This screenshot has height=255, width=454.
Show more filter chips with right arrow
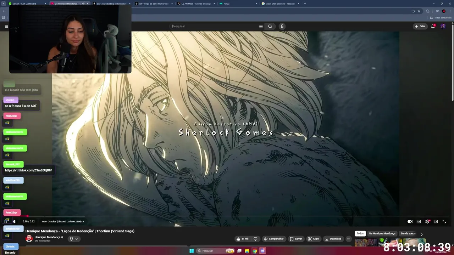click(421, 234)
